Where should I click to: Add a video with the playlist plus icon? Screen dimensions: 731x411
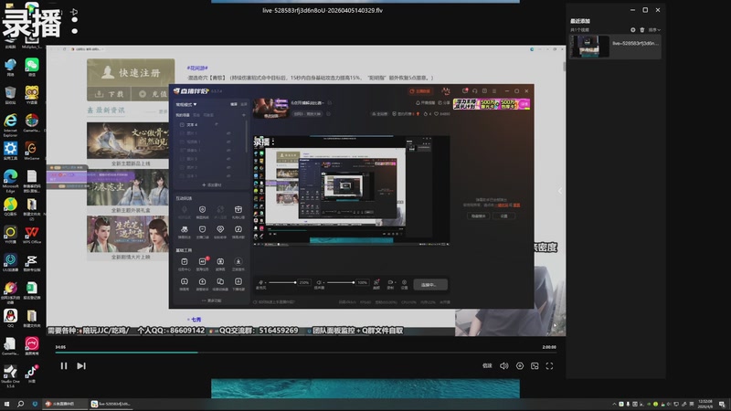(x=632, y=30)
